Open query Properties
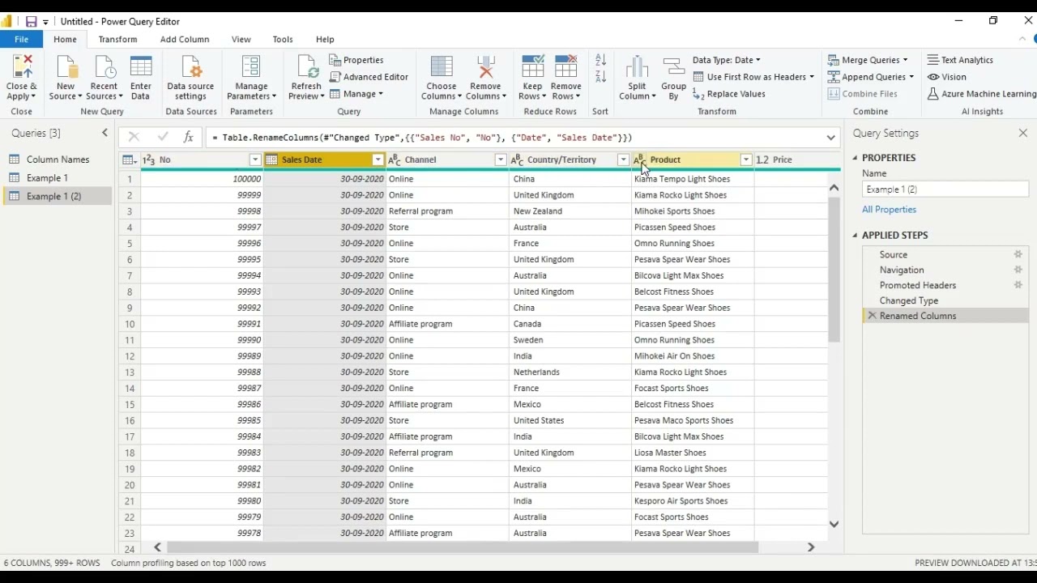 click(356, 60)
